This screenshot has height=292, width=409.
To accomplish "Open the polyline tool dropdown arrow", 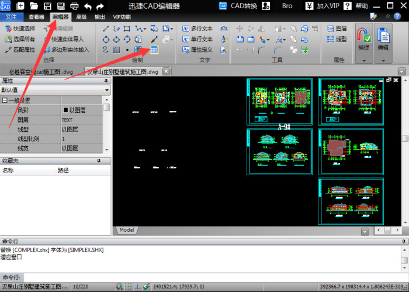I will (145, 29).
